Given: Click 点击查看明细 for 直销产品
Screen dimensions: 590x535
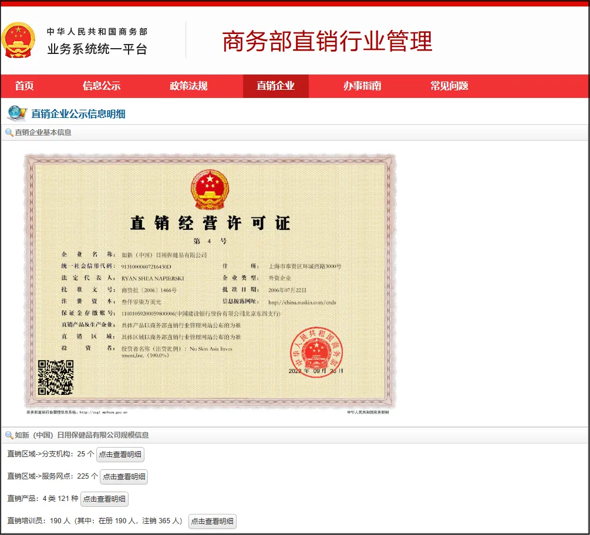Looking at the screenshot, I should [104, 499].
